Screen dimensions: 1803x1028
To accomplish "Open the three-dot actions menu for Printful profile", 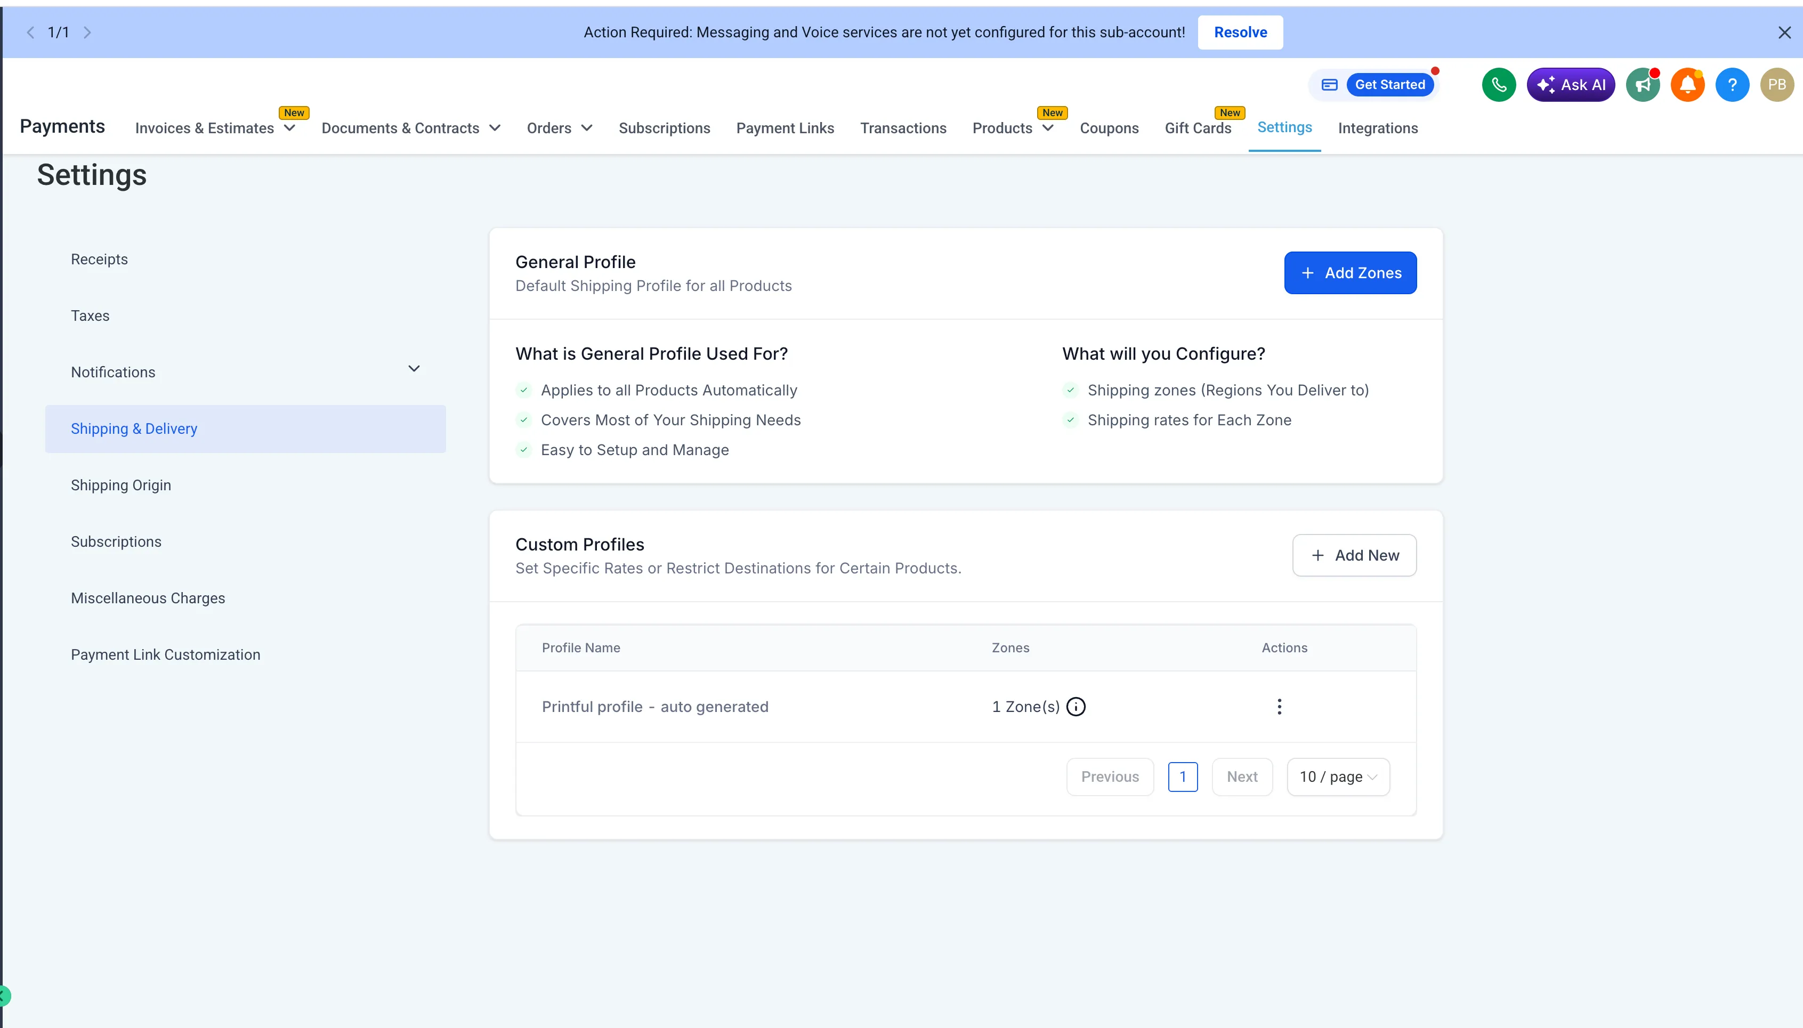I will 1279,706.
